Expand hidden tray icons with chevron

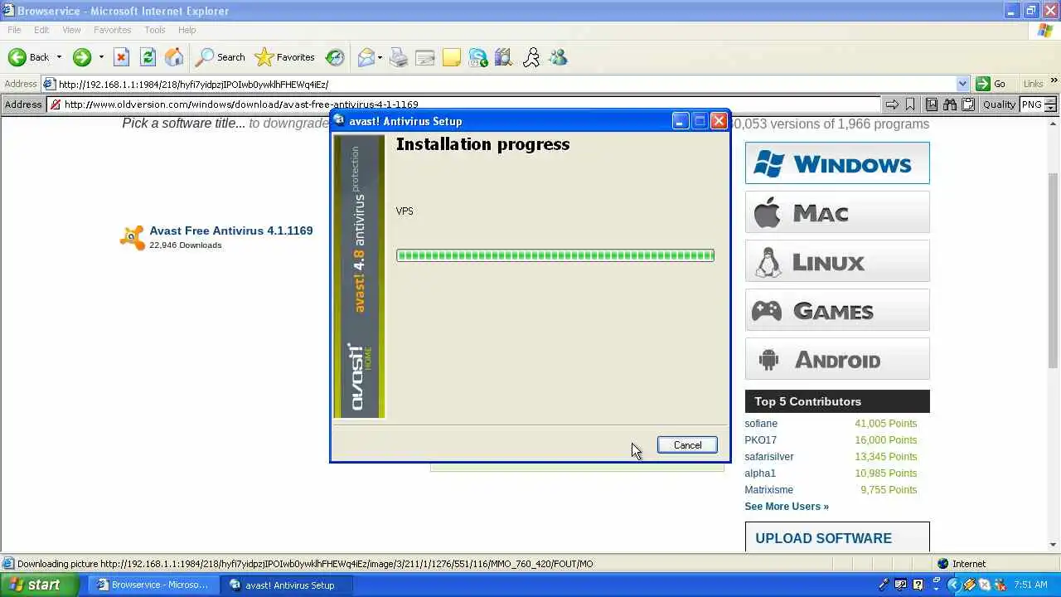pos(954,585)
